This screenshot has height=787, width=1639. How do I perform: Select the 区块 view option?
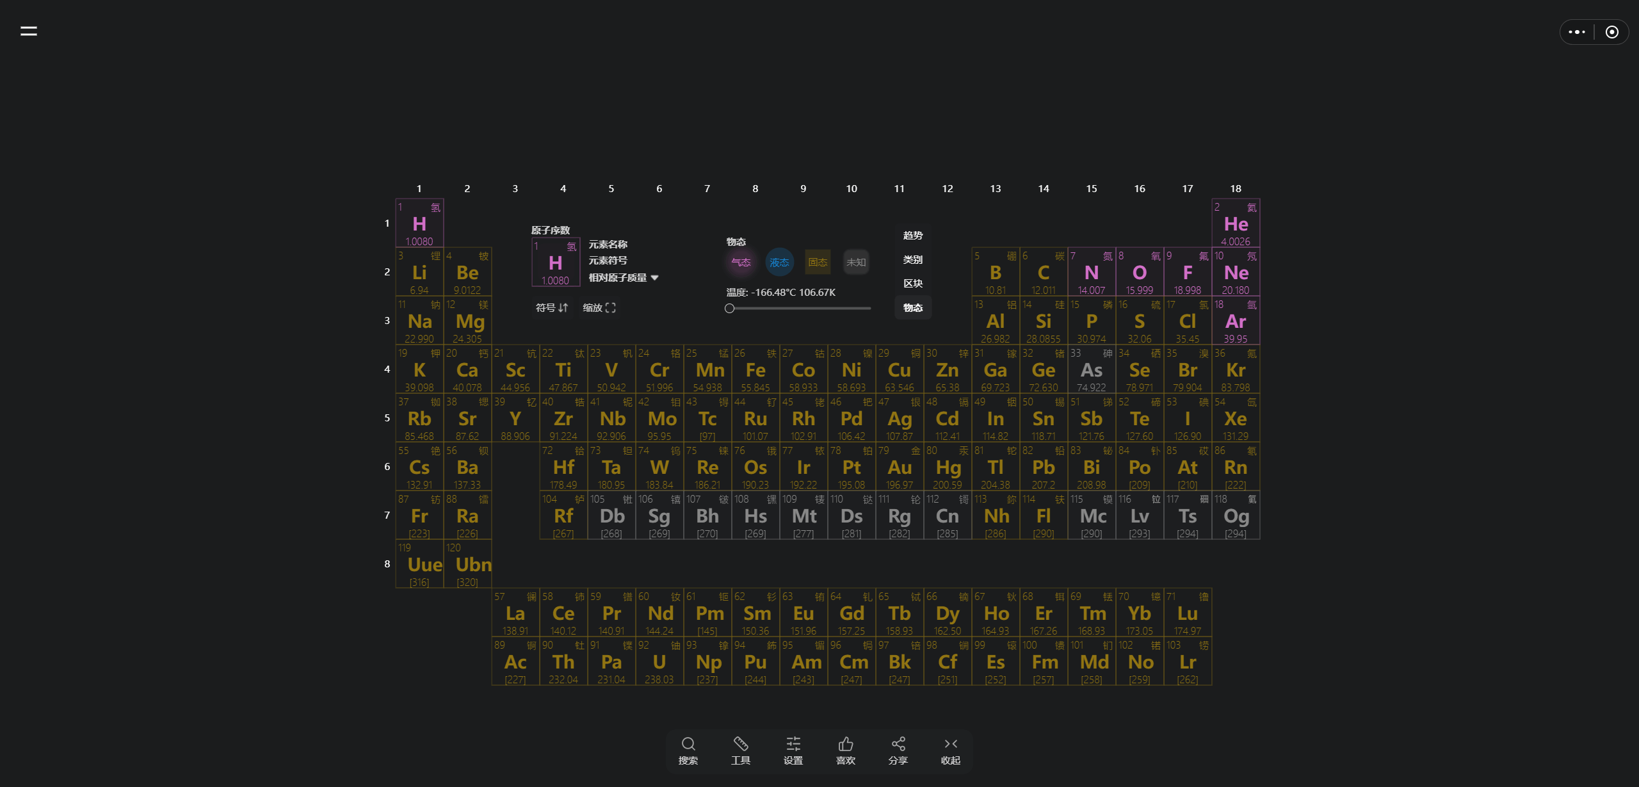pos(913,284)
